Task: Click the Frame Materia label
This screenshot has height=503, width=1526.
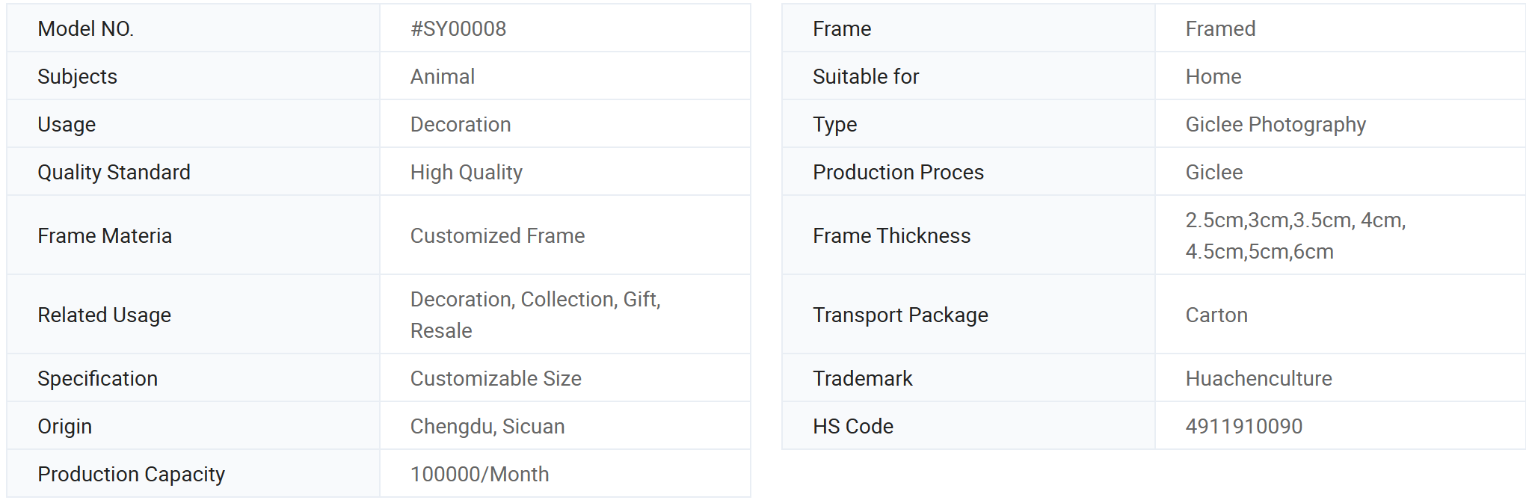Action: tap(105, 235)
